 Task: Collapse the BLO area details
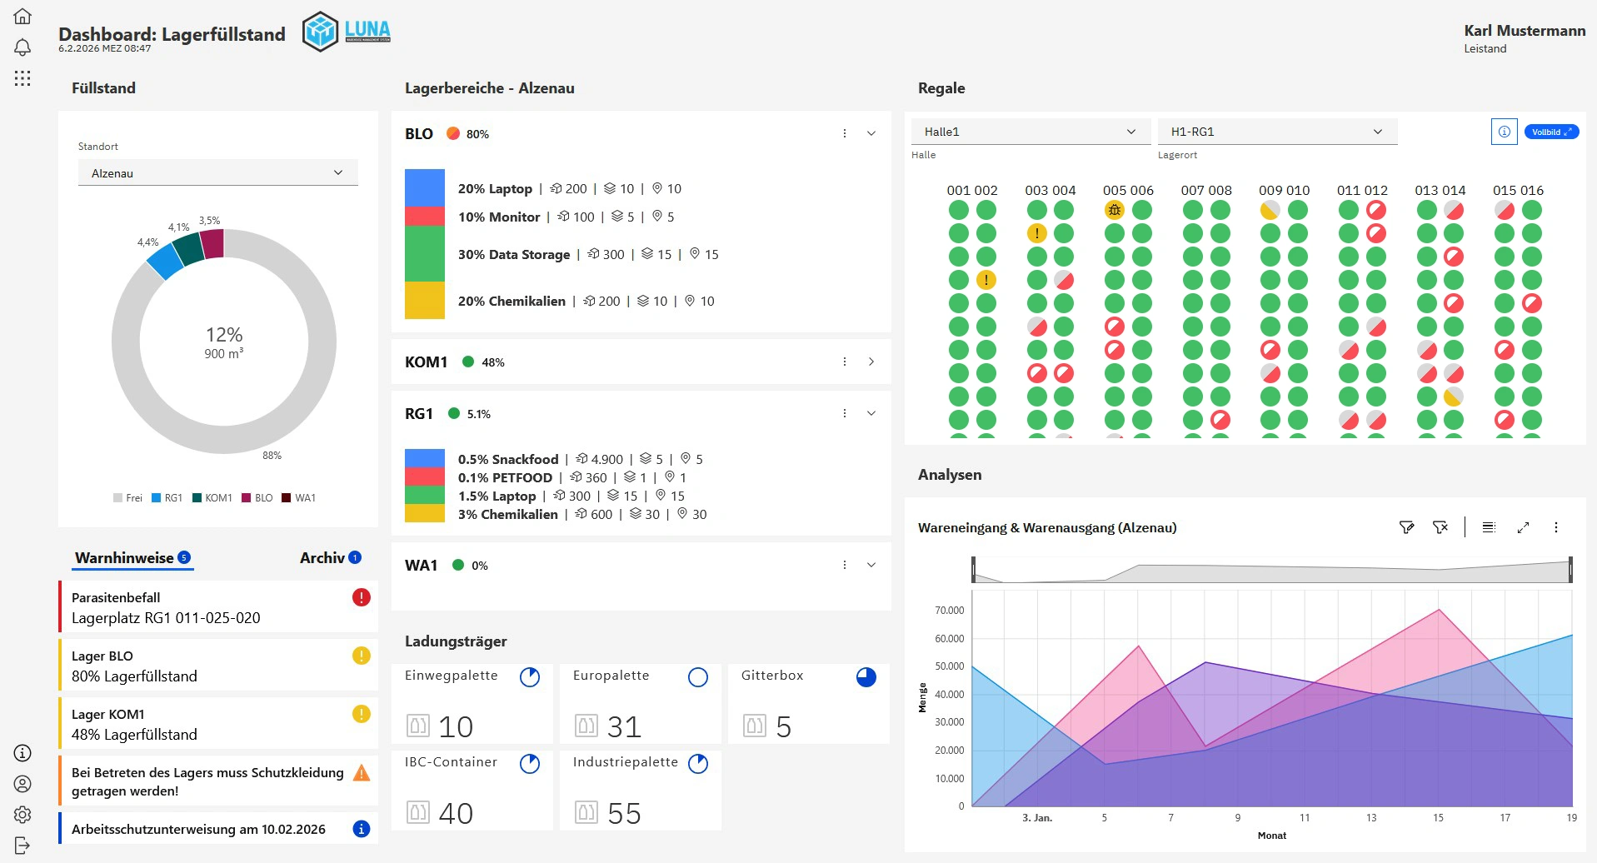871,132
